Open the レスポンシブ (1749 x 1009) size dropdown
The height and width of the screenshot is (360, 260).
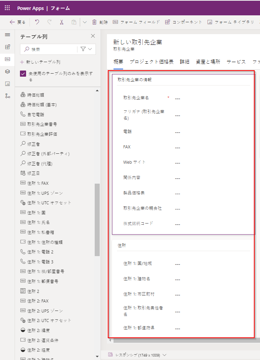[x=140, y=355]
